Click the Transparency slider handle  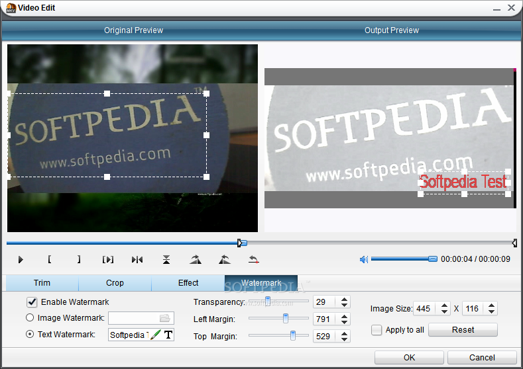[x=268, y=302]
